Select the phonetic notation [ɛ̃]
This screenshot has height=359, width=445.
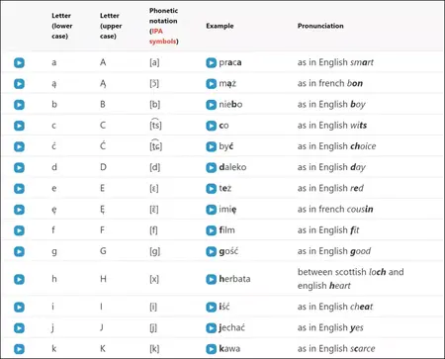click(154, 210)
